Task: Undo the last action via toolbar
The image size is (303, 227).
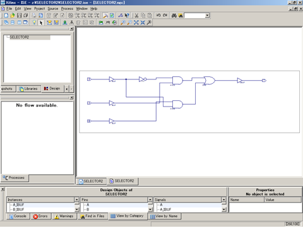Action: (158, 15)
